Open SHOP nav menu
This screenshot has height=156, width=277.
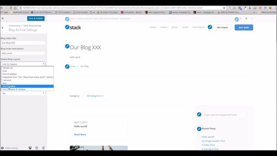coord(186,27)
